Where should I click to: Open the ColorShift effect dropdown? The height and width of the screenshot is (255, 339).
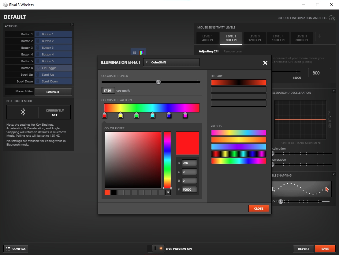[171, 63]
